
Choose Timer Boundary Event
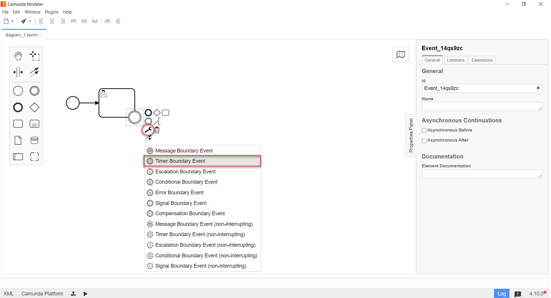pyautogui.click(x=202, y=161)
